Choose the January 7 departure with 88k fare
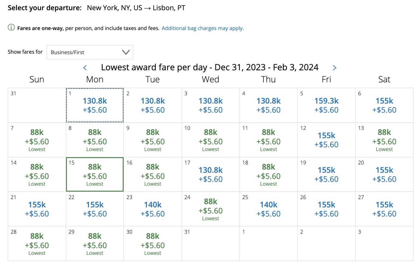This screenshot has height=264, width=419. point(37,140)
